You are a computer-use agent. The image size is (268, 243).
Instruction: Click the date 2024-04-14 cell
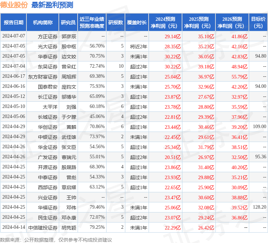pos(14,227)
